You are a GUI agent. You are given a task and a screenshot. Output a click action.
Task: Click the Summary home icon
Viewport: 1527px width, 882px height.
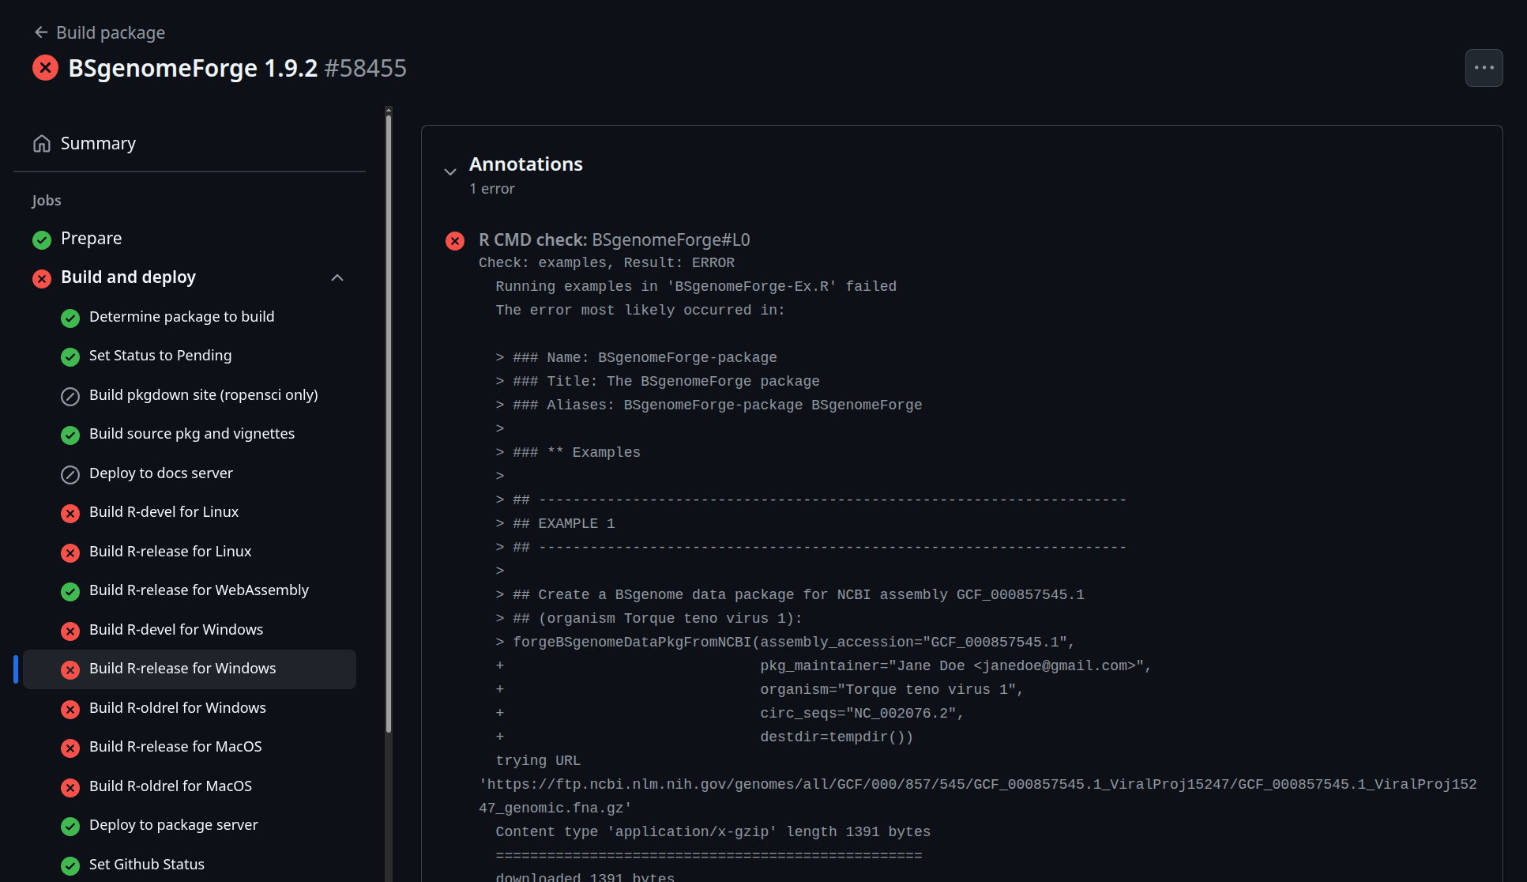click(42, 144)
